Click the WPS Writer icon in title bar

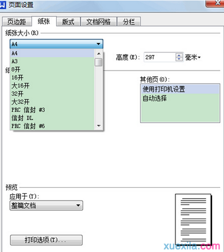coord(2,4)
